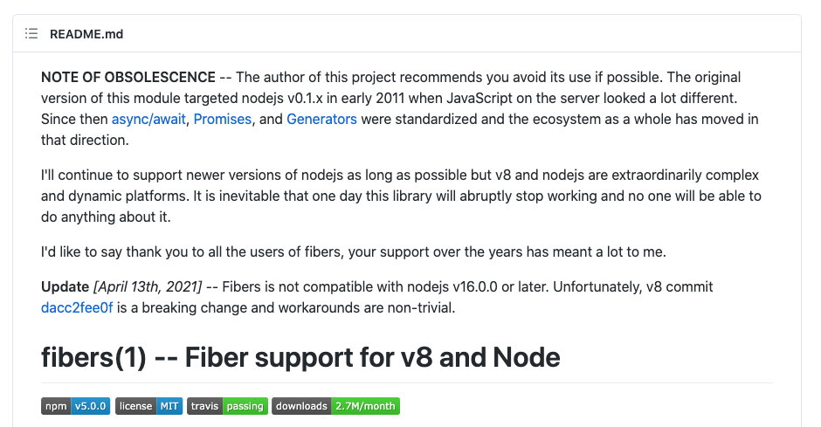Open the async/await link
The height and width of the screenshot is (427, 821).
coord(148,120)
